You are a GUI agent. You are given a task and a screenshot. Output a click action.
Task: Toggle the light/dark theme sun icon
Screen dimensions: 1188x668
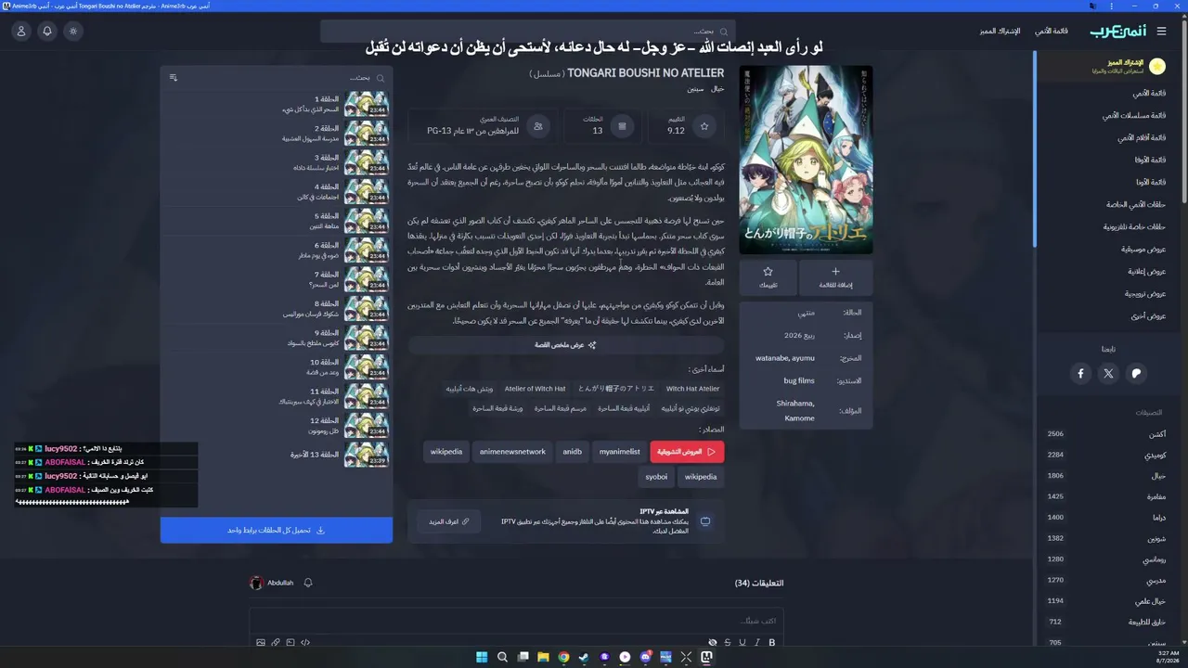tap(73, 31)
